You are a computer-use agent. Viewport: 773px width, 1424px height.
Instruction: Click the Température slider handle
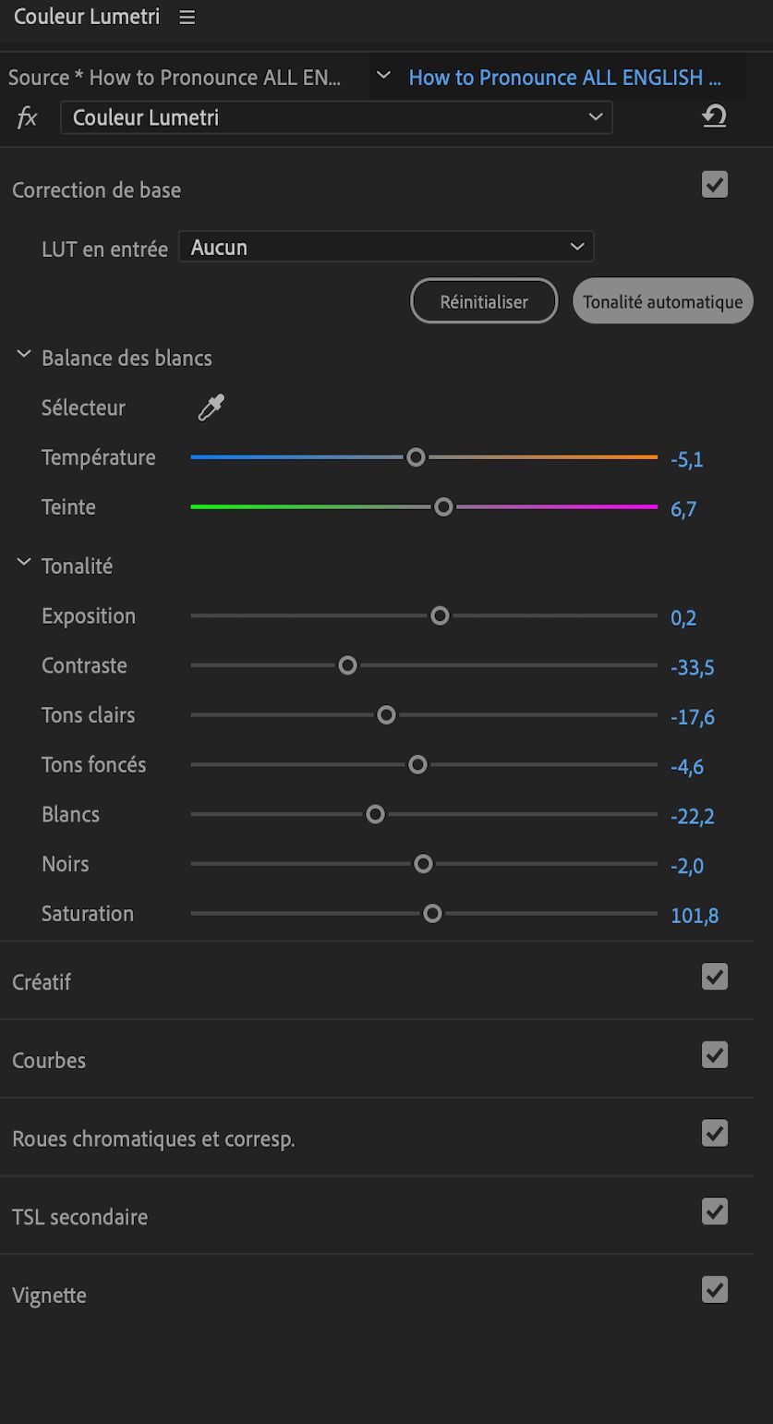coord(416,457)
